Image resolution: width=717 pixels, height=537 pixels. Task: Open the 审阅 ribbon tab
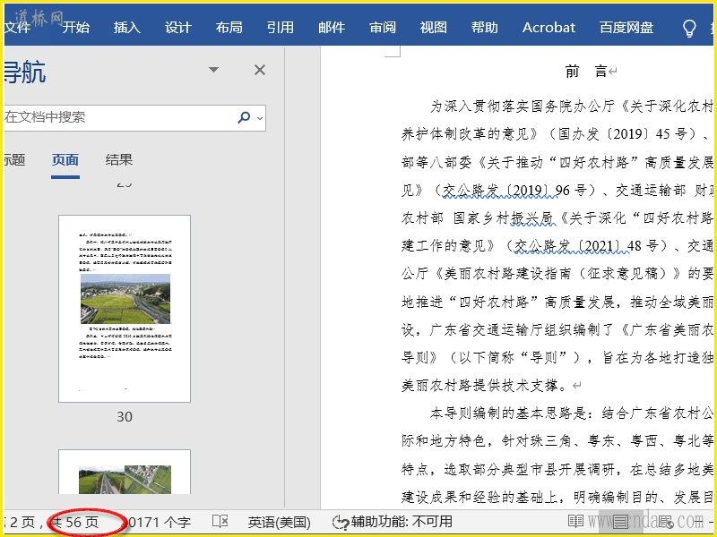pyautogui.click(x=383, y=28)
